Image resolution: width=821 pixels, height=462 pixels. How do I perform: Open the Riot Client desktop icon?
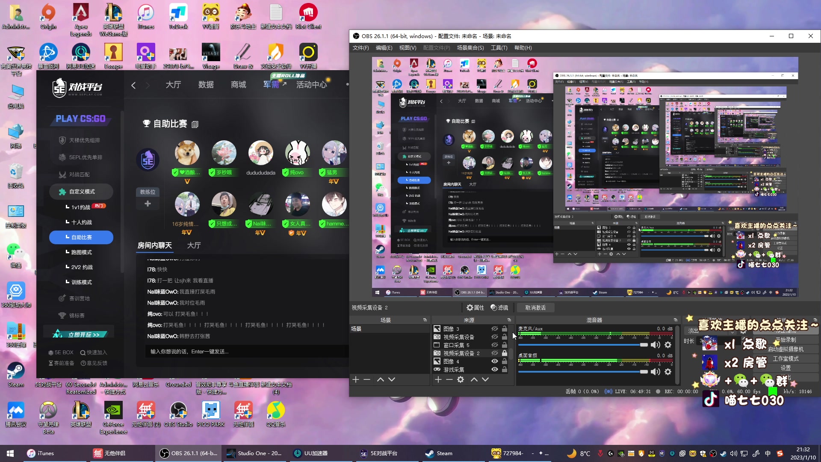308,16
